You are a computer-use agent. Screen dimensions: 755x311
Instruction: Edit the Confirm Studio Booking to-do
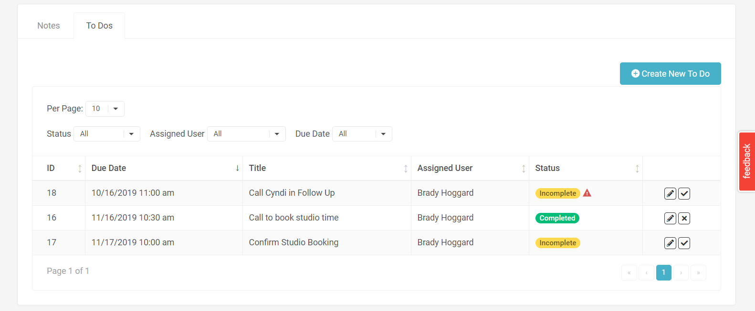[x=670, y=243]
